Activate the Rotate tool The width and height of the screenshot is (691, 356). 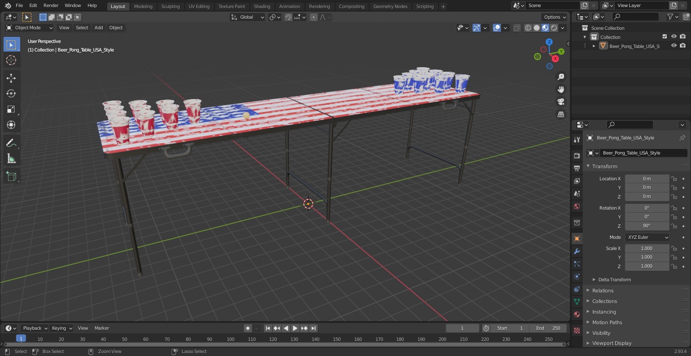click(x=11, y=93)
